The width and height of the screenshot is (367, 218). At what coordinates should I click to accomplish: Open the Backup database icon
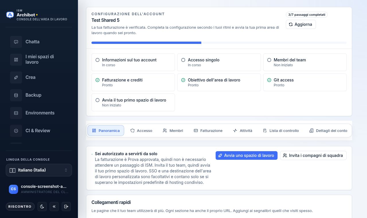16,95
